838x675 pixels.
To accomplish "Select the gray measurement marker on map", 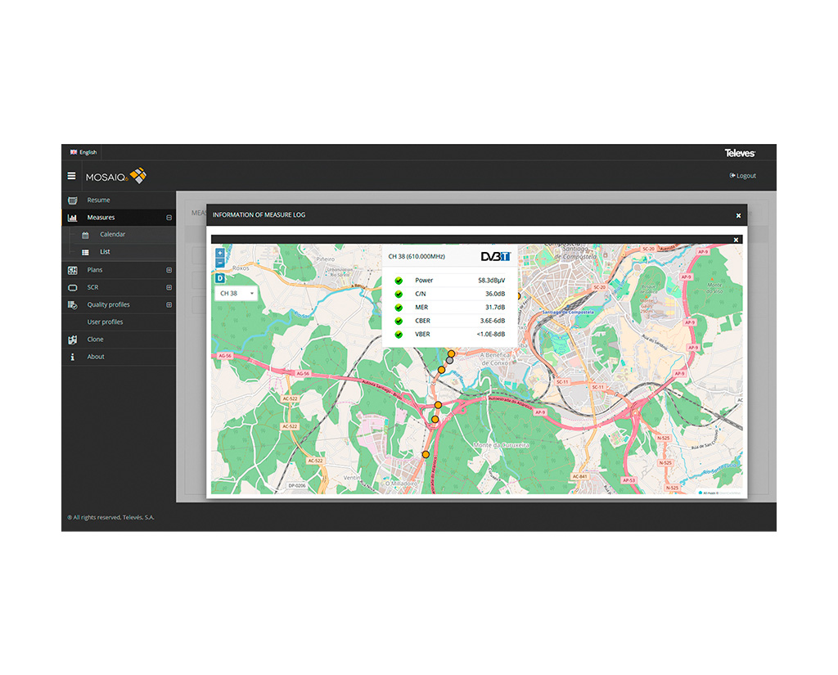I will click(x=449, y=361).
